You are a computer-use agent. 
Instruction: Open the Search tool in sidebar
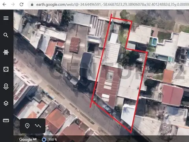point(6,35)
